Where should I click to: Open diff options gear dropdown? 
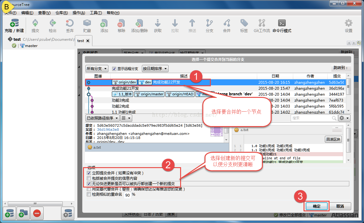tap(344, 118)
